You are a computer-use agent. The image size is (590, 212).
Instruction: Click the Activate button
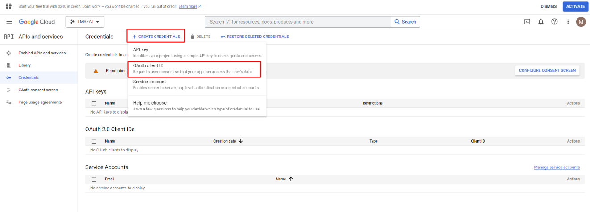click(x=574, y=6)
